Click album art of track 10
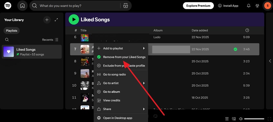The width and height of the screenshot is (273, 122). 85,86
